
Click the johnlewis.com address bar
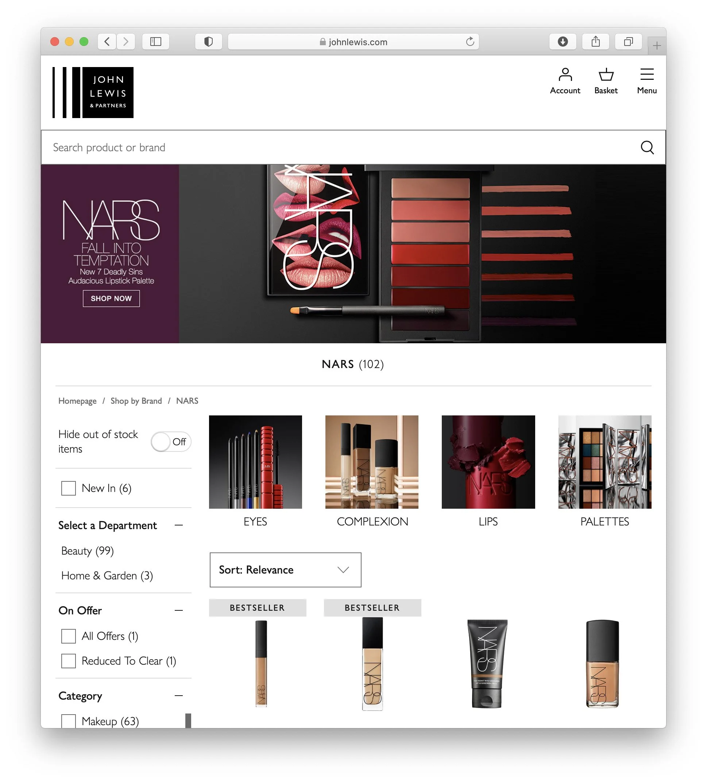pyautogui.click(x=352, y=42)
